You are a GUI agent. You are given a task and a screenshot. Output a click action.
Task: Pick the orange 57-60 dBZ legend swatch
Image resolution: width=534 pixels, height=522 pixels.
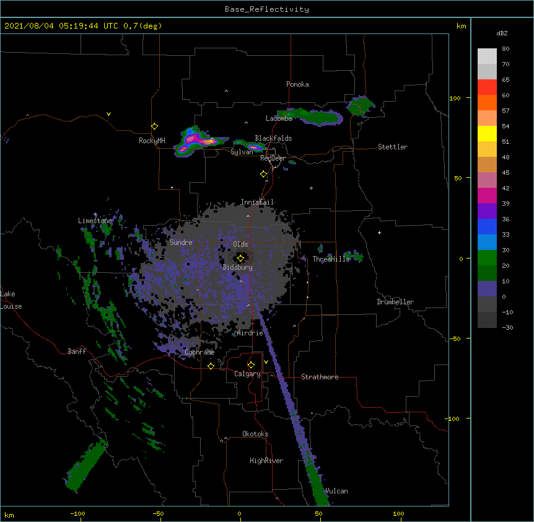pos(487,102)
